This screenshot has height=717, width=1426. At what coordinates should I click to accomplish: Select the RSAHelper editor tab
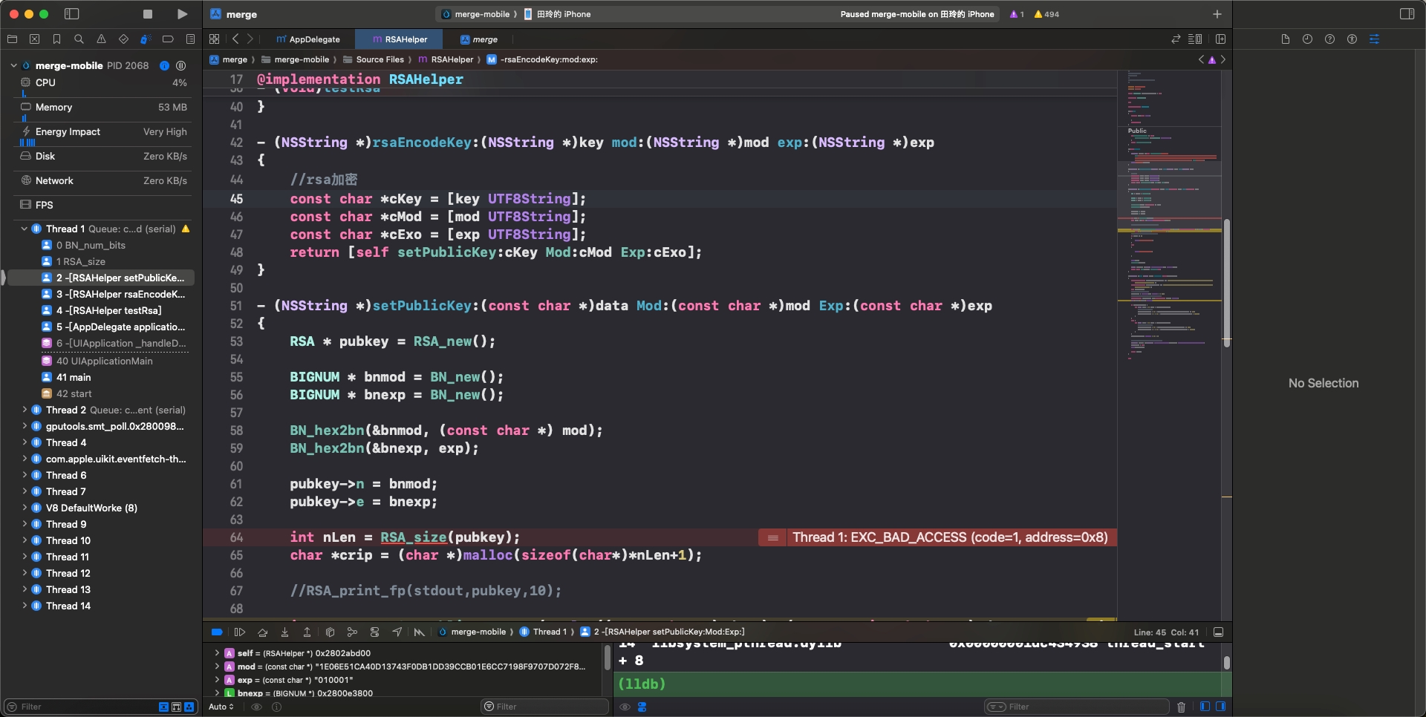coord(400,39)
